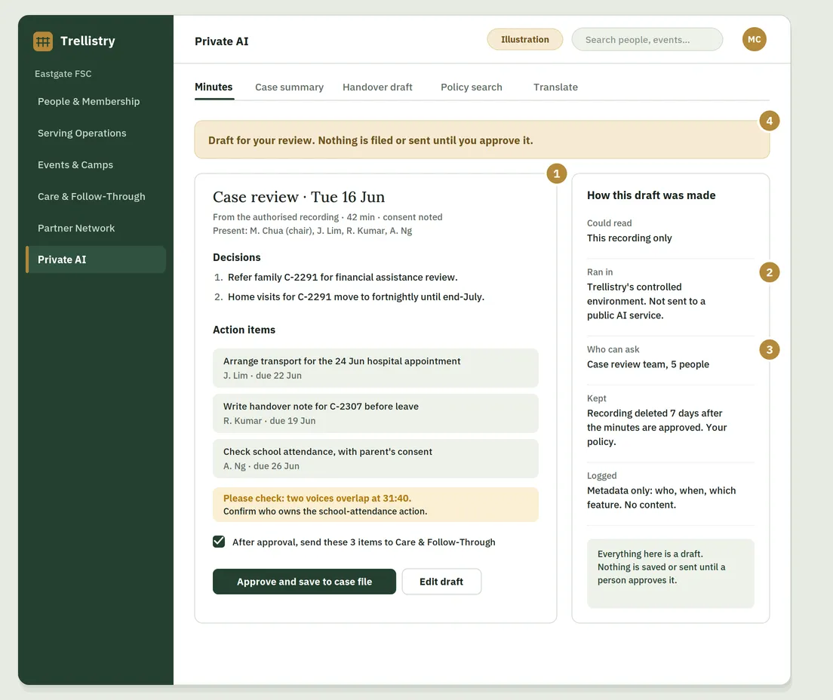Click the voices overlap at 31:40 warning
833x700 pixels.
(376, 505)
